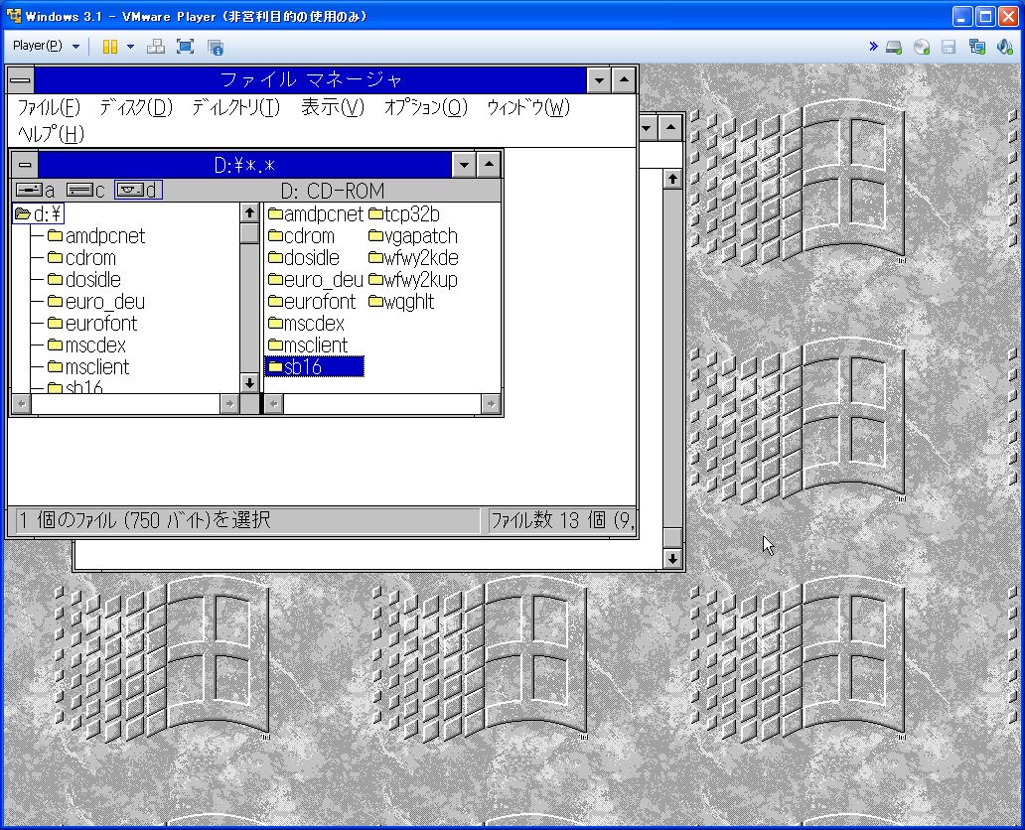Open VMware Player(P) menu
Viewport: 1025px width, 830px height.
pyautogui.click(x=46, y=46)
